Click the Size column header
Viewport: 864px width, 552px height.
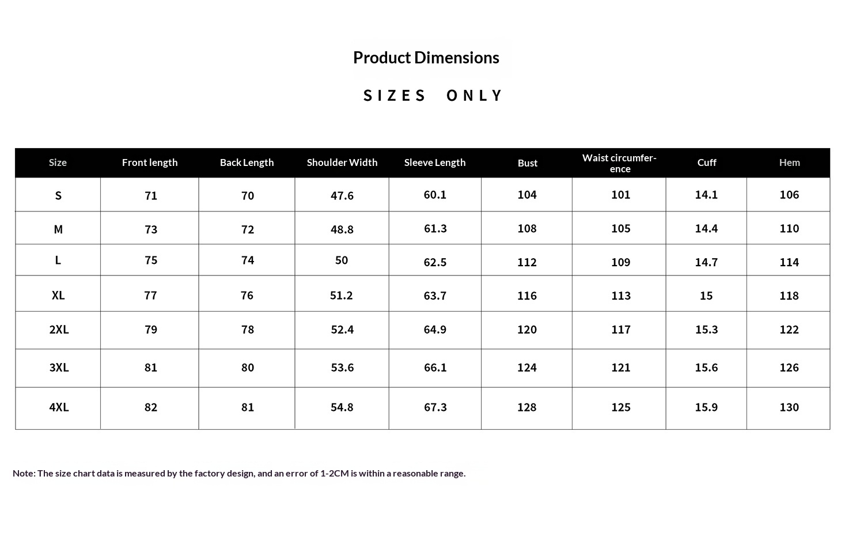[x=58, y=162]
